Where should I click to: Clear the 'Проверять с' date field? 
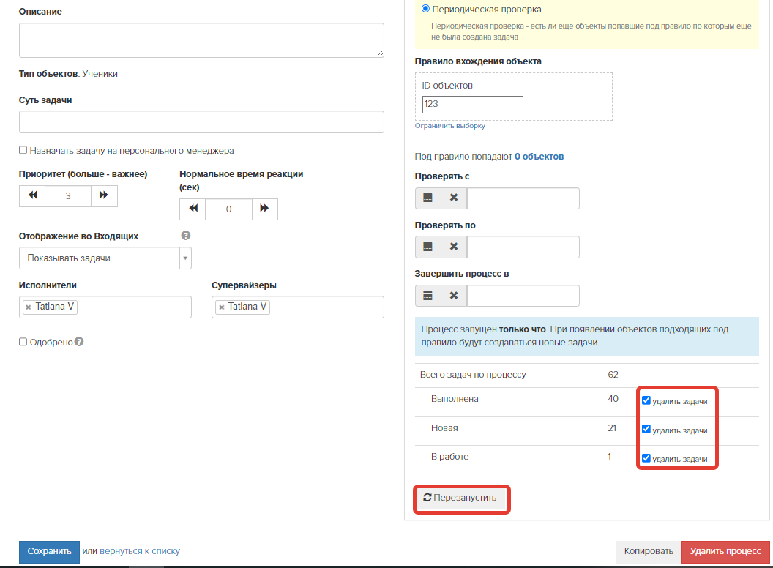(454, 198)
